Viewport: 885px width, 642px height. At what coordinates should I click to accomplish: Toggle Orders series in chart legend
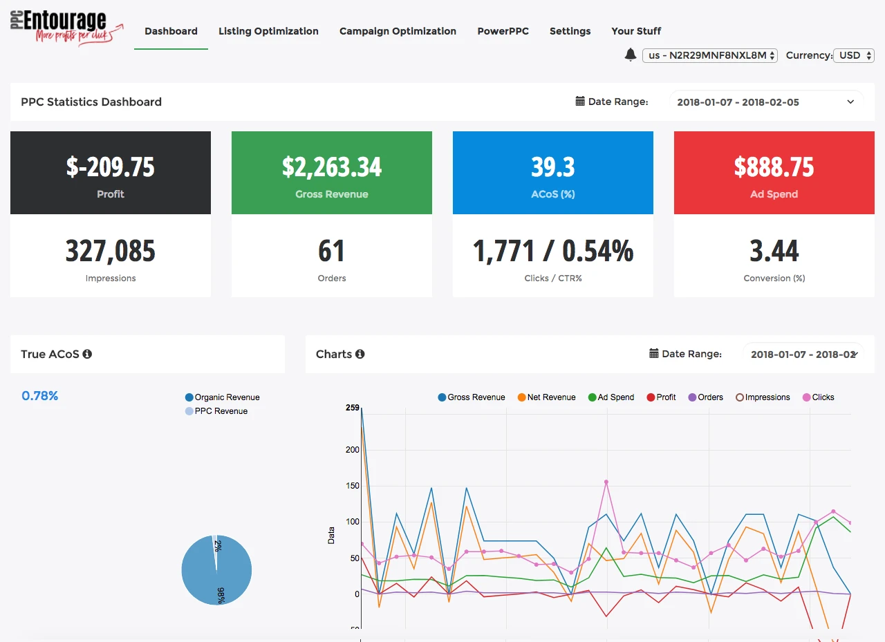pos(705,397)
